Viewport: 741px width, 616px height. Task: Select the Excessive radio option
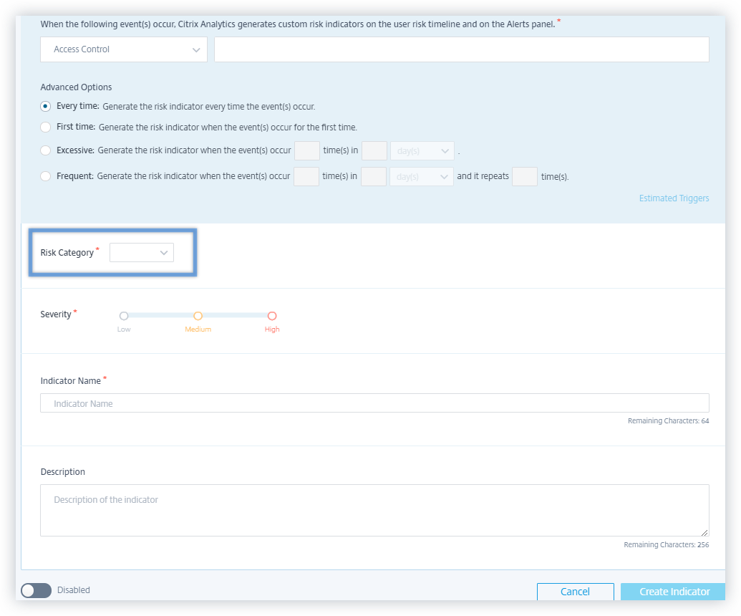[x=45, y=150]
